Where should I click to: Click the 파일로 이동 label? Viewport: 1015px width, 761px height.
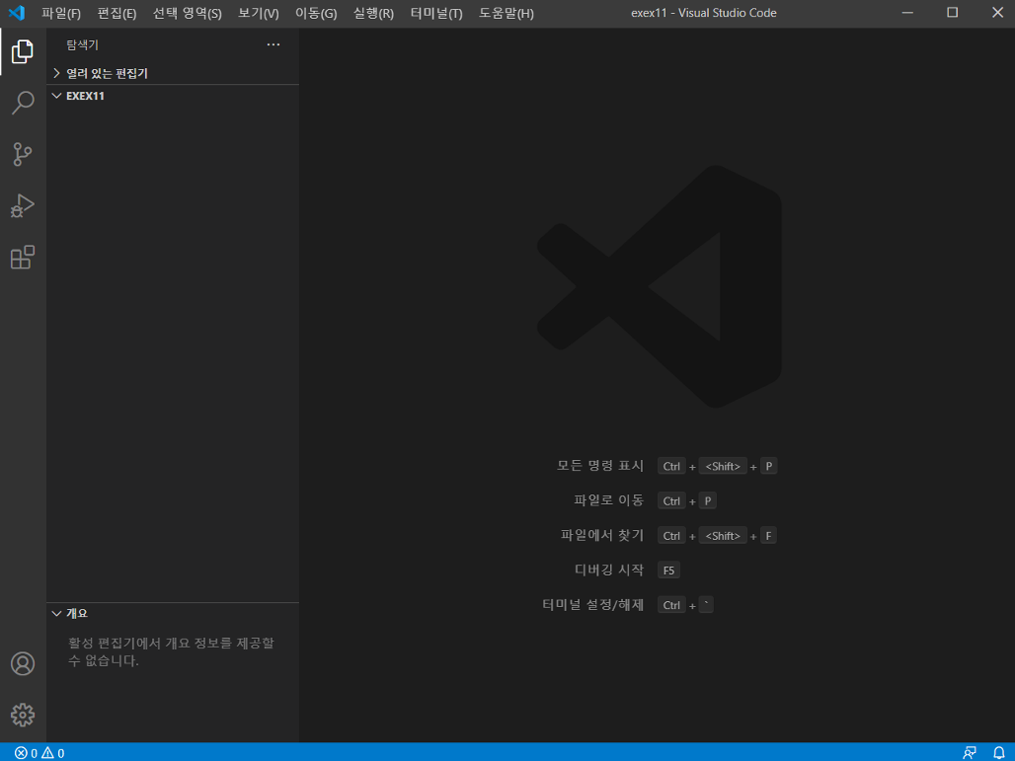pyautogui.click(x=608, y=500)
